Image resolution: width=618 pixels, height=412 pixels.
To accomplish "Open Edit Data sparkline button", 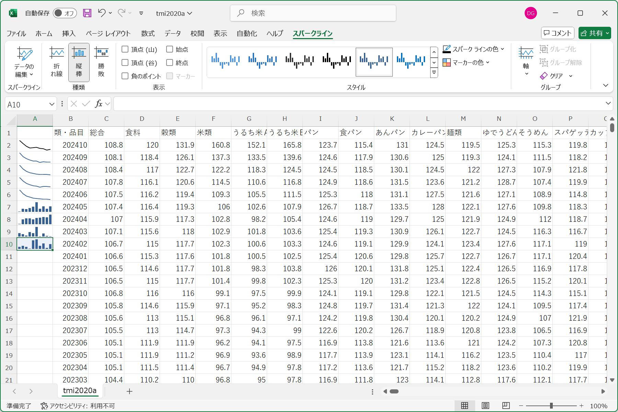I will [24, 62].
